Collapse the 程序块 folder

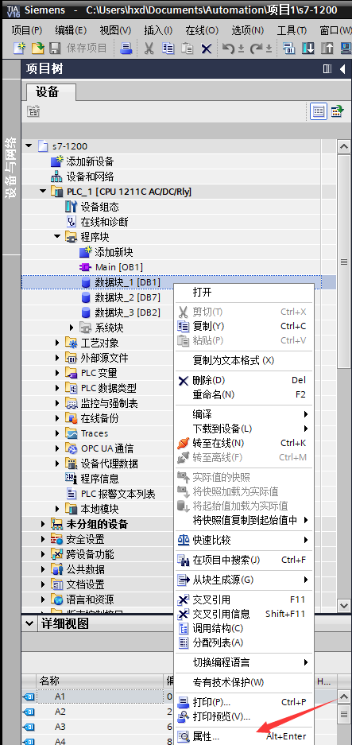[x=57, y=237]
